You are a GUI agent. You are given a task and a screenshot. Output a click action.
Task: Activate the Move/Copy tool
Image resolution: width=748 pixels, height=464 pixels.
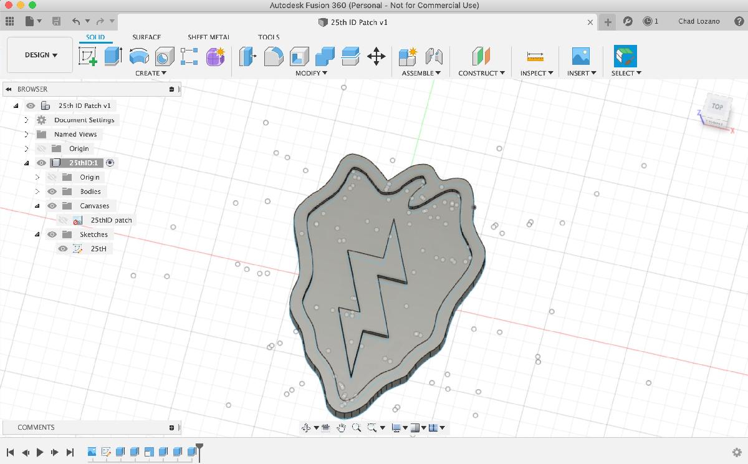(376, 57)
